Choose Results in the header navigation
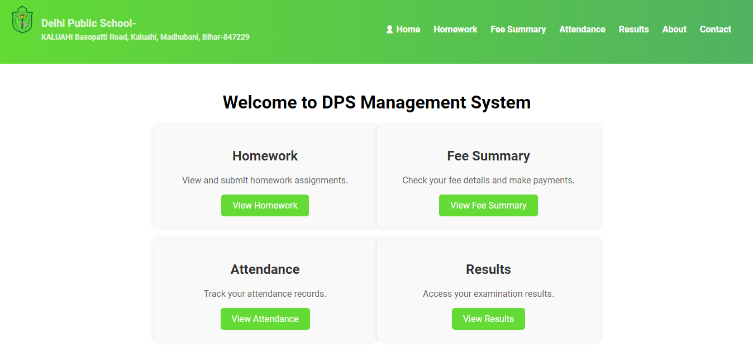The height and width of the screenshot is (360, 753). 633,30
